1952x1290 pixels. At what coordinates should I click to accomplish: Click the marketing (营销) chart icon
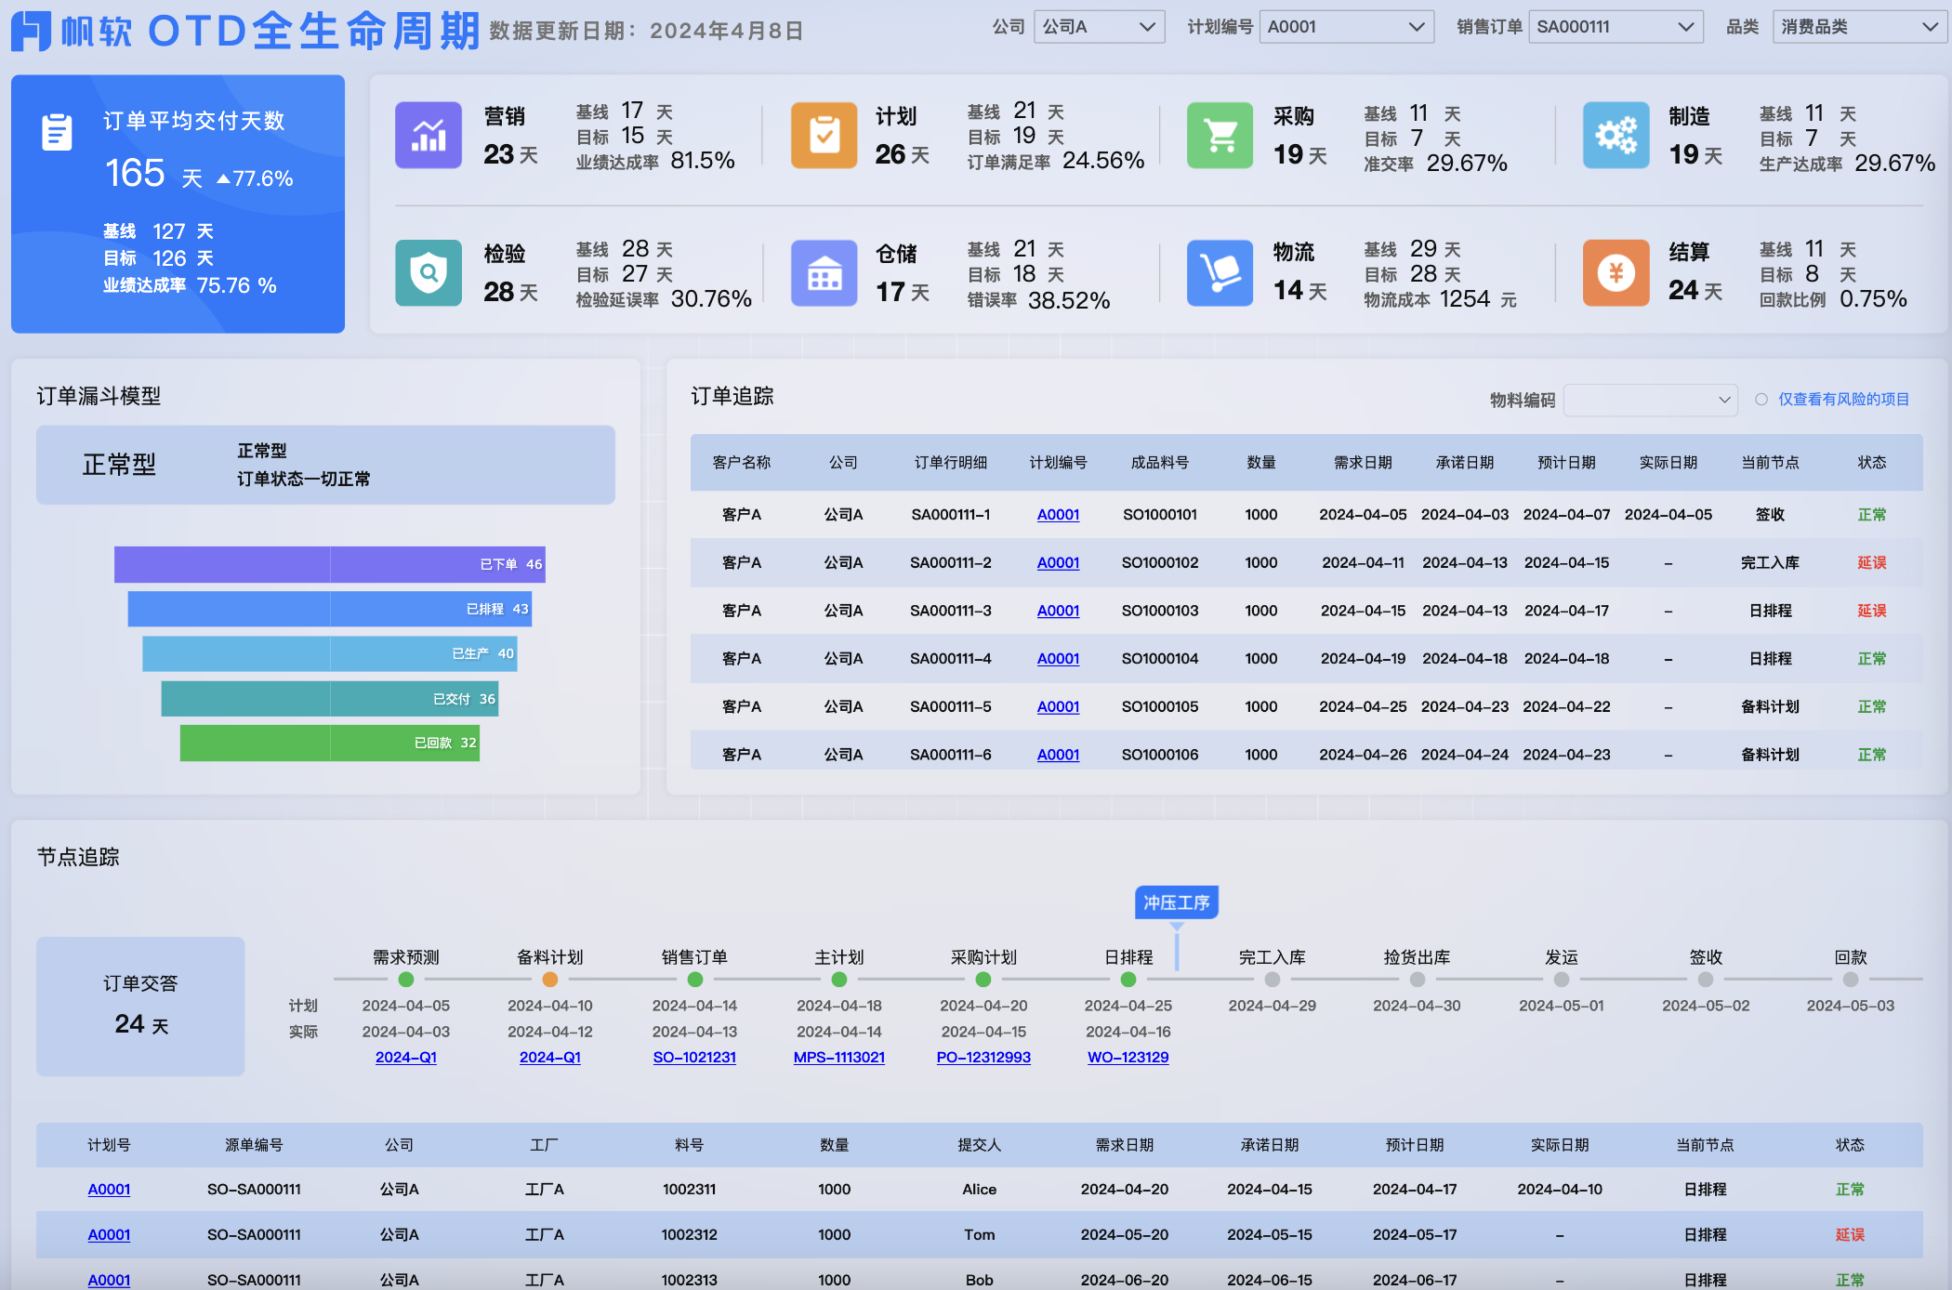(x=429, y=136)
